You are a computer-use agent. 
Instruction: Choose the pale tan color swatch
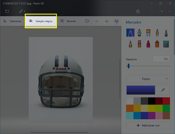(144, 108)
